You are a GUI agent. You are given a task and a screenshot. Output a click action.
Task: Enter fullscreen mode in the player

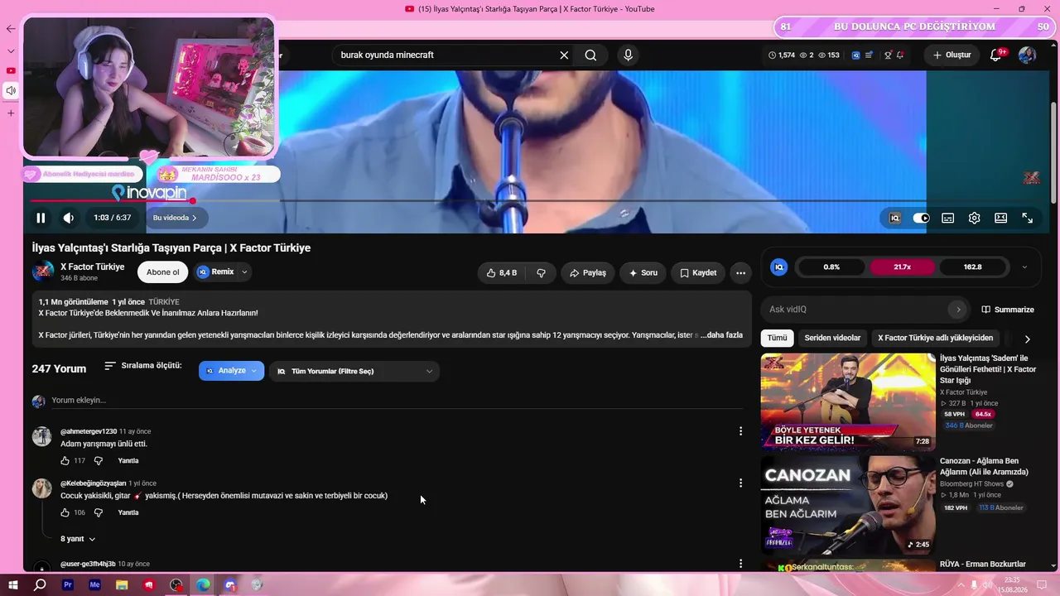point(1027,218)
